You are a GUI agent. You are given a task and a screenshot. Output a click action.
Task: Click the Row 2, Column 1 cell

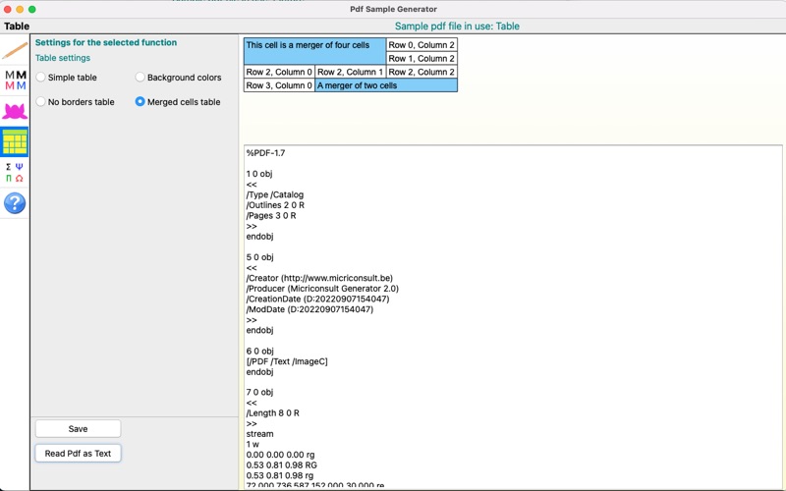pos(351,72)
